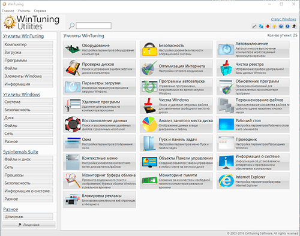Open Восстановление данных lifebuoy tile

coord(100,125)
